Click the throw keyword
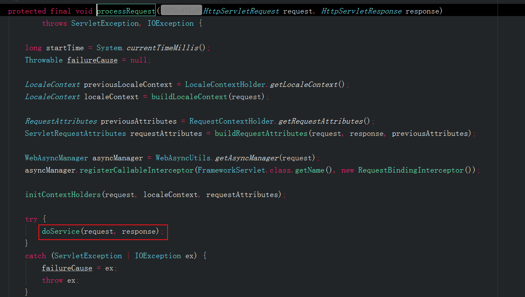Image resolution: width=525 pixels, height=297 pixels. (52, 280)
